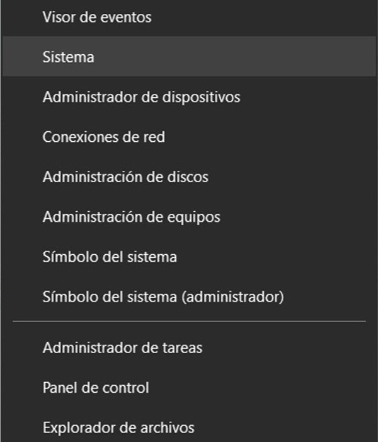
Task: Choose the Computer Management menu option
Action: point(132,217)
